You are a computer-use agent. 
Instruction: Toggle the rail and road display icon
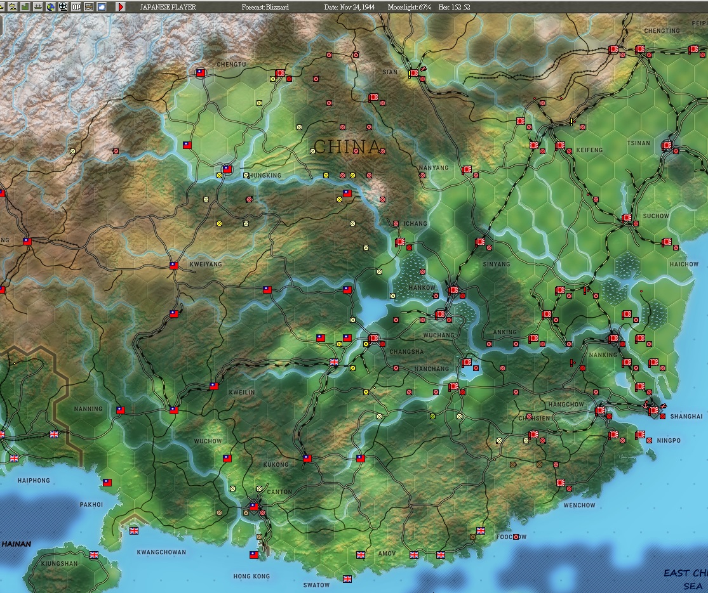(x=89, y=7)
